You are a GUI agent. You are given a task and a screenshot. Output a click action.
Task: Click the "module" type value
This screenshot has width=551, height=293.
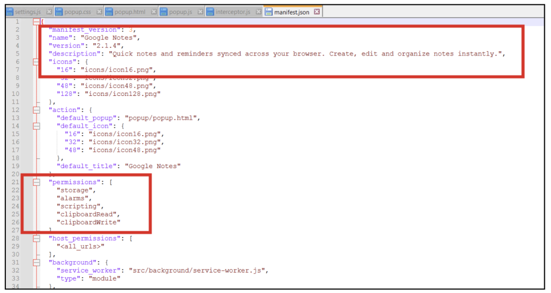(x=104, y=278)
